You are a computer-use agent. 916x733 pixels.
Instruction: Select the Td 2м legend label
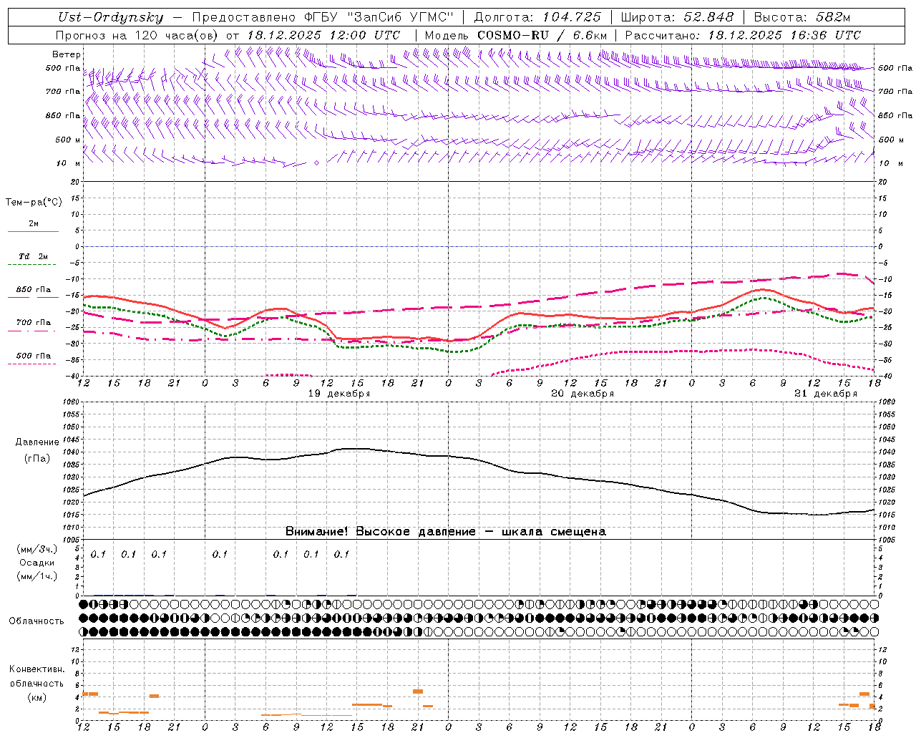click(x=33, y=256)
